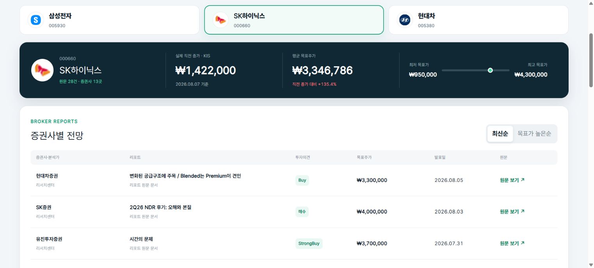Click the 매수 opinion badge
This screenshot has height=268, width=594.
(x=302, y=212)
